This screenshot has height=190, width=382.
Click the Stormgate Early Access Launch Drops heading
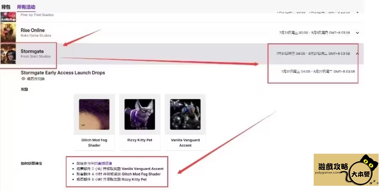(x=63, y=73)
